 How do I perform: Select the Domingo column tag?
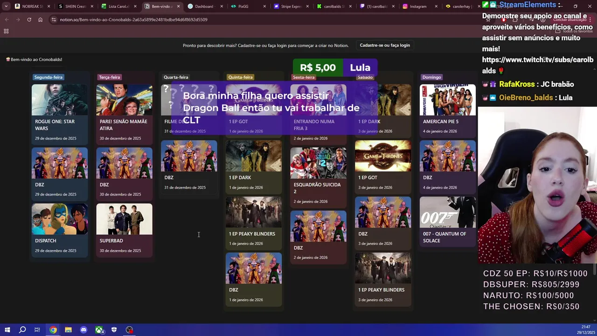(x=431, y=77)
